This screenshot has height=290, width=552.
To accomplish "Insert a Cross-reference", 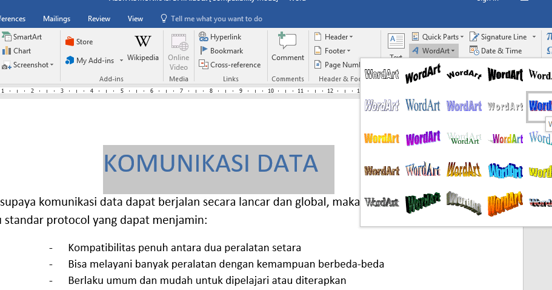I will pyautogui.click(x=230, y=65).
